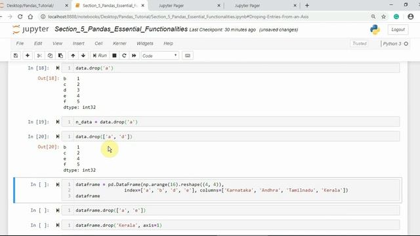Bookmark this page with star icon
420x236 pixels.
[383, 16]
